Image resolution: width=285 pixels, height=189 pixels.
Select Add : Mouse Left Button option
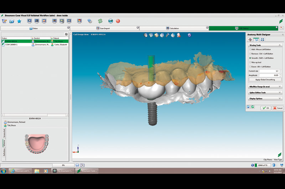point(260,50)
